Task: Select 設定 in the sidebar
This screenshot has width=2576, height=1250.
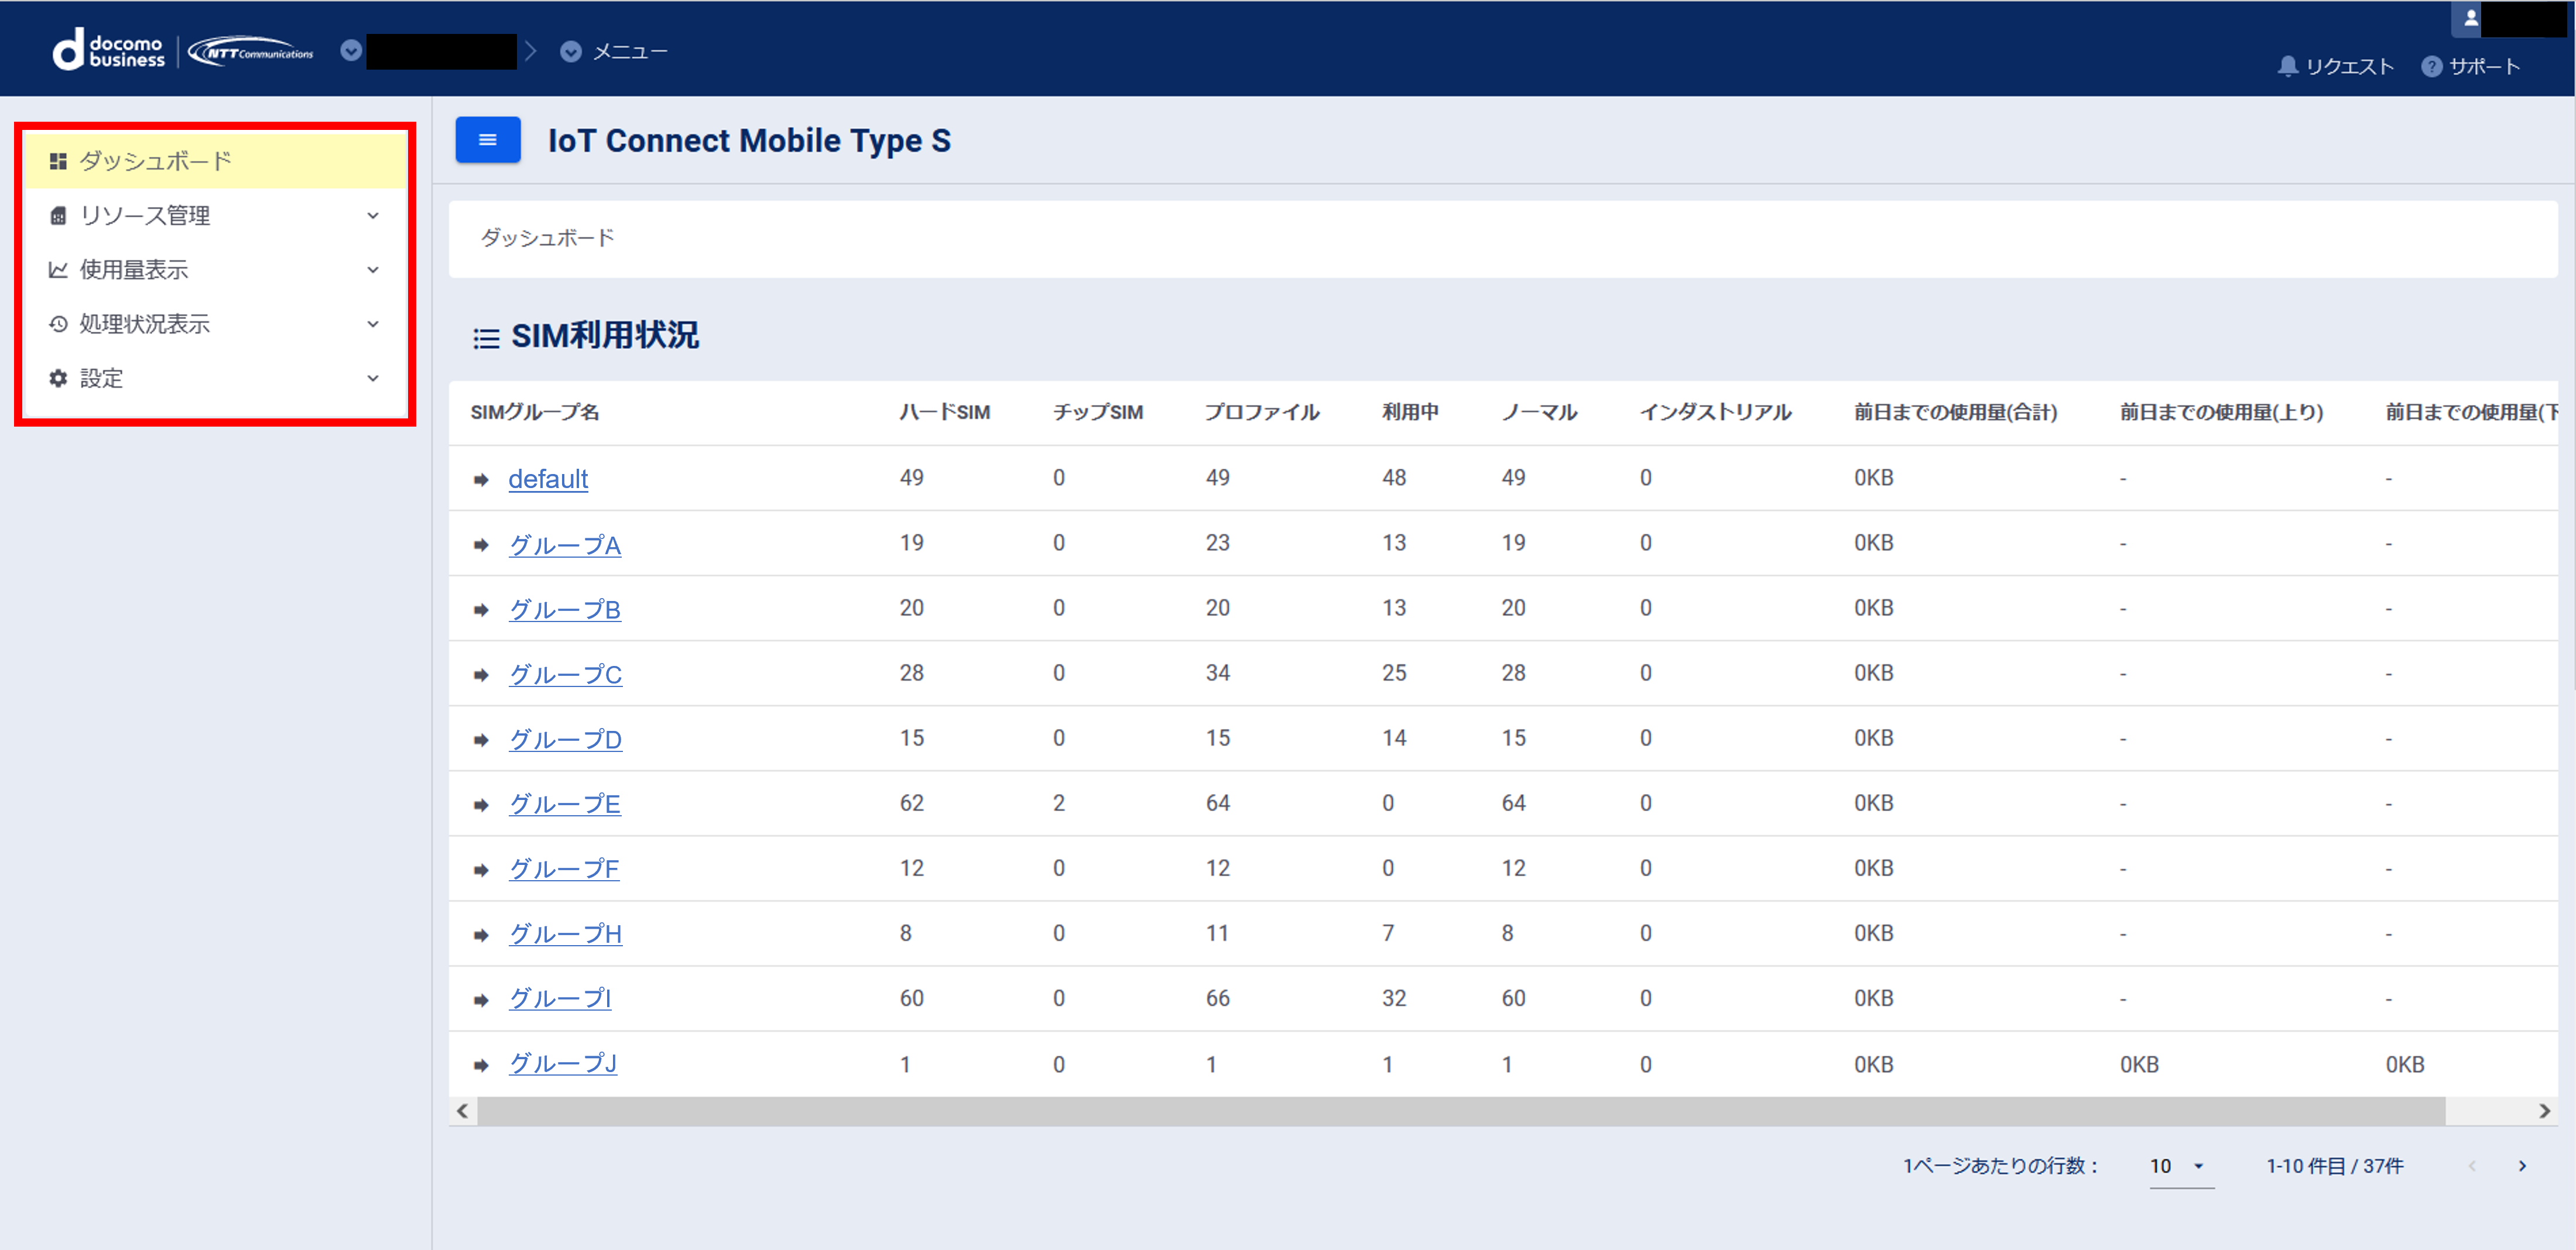Action: point(215,379)
